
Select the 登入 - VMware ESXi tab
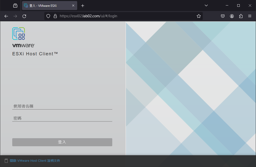click(x=50, y=6)
